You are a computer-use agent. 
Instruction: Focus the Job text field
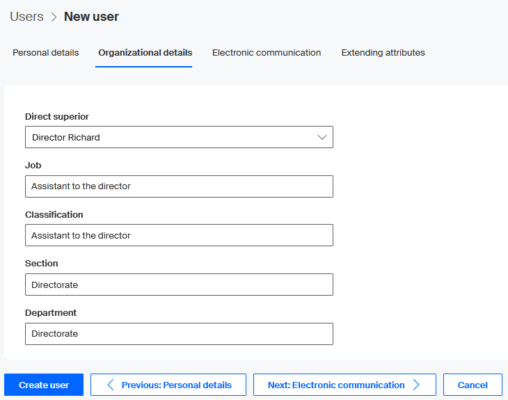pyautogui.click(x=178, y=186)
